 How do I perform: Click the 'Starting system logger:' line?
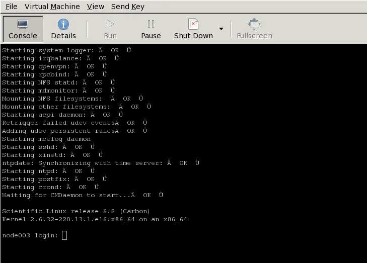66,50
